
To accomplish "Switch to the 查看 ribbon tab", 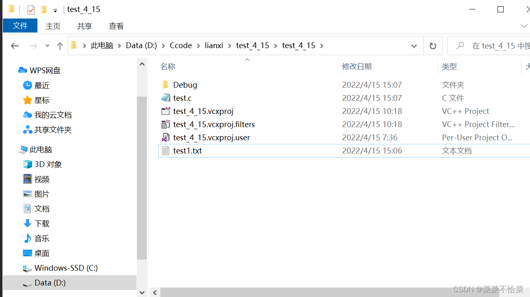I will (116, 26).
